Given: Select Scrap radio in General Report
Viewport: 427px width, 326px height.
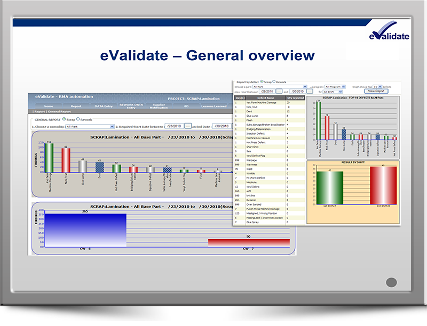Looking at the screenshot, I should [x=64, y=119].
